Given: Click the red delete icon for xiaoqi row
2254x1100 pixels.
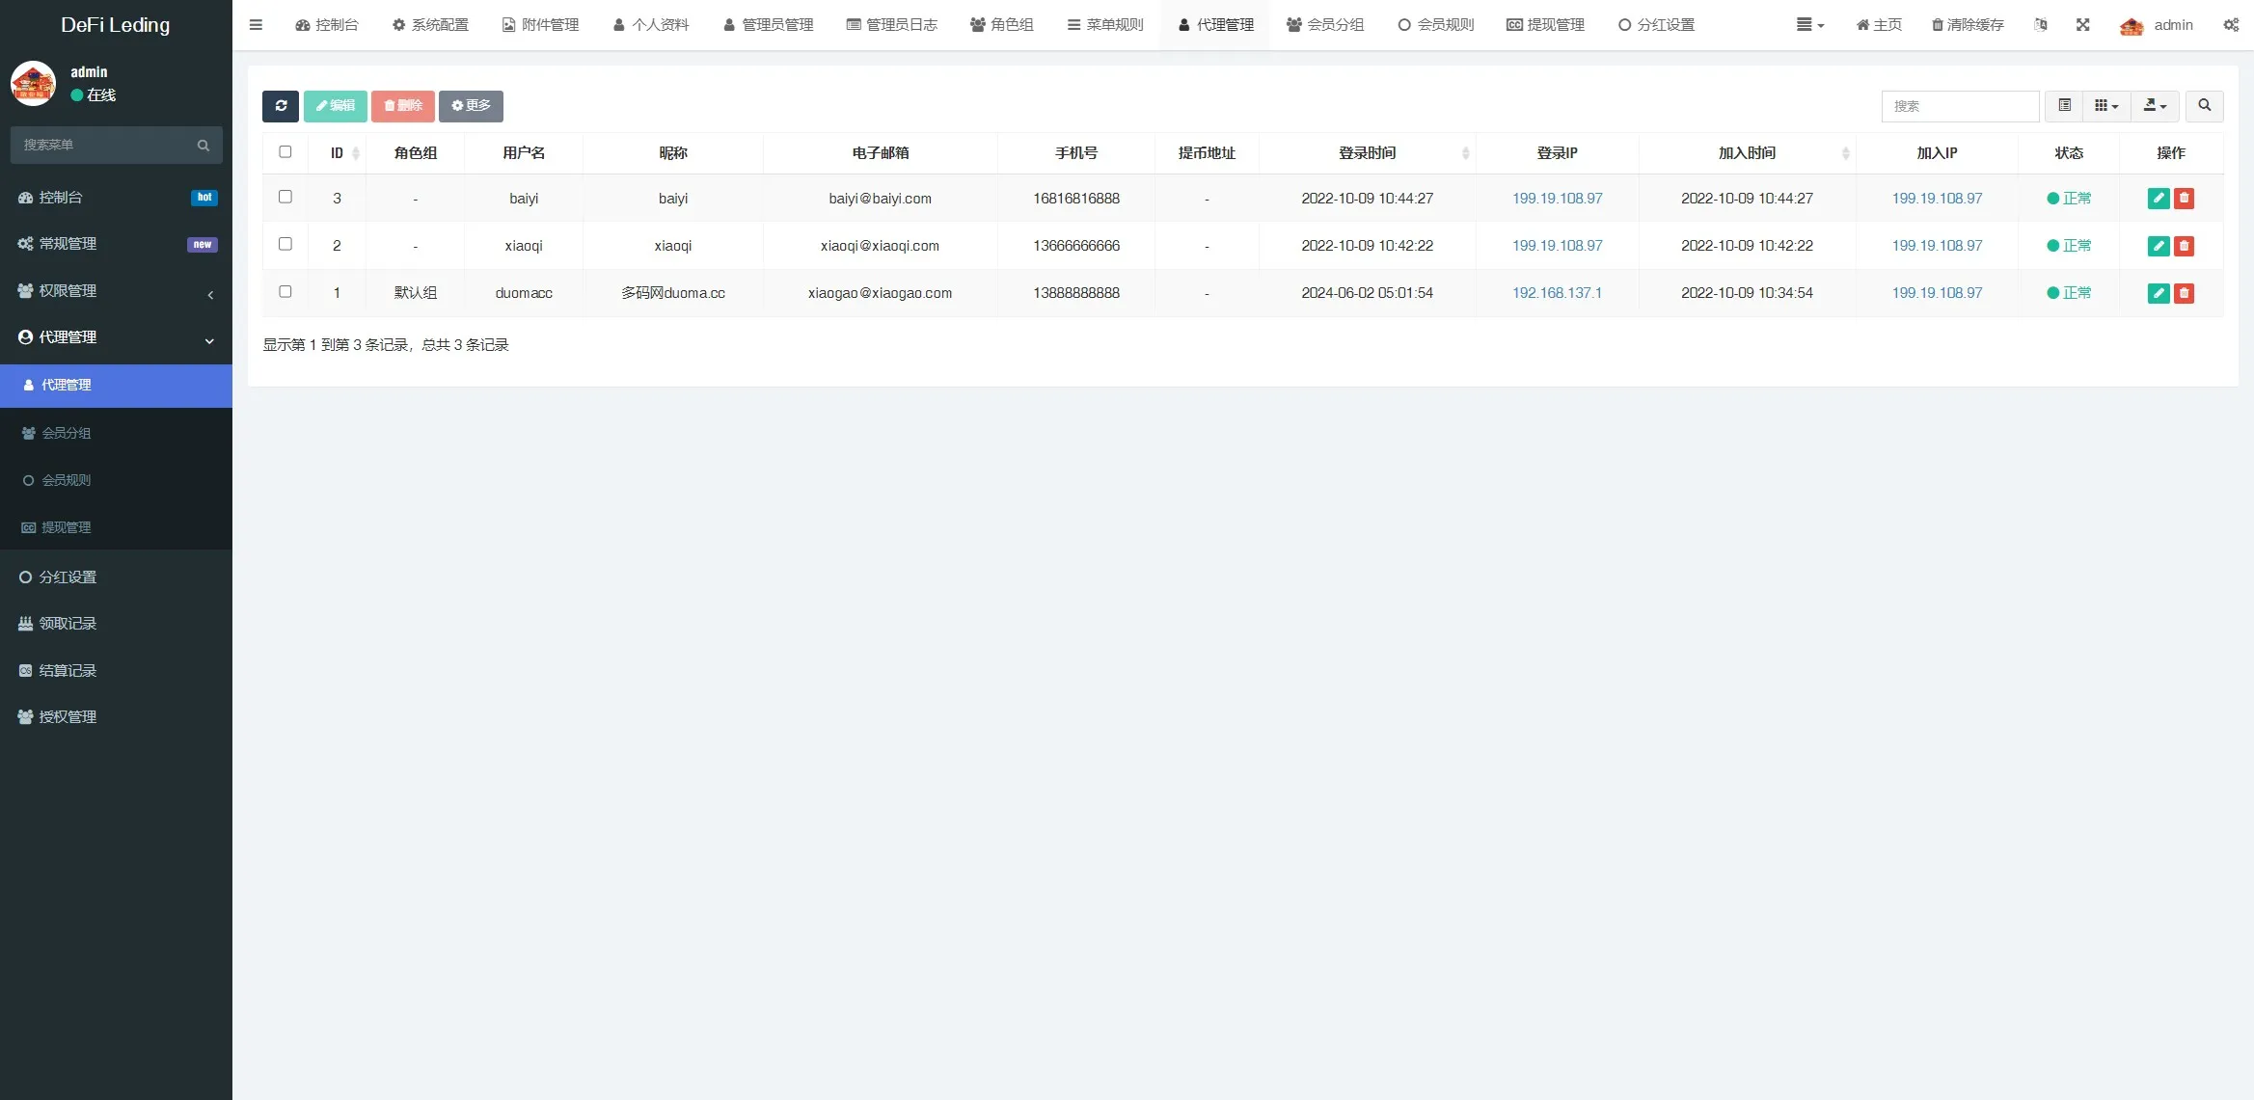Looking at the screenshot, I should 2184,246.
